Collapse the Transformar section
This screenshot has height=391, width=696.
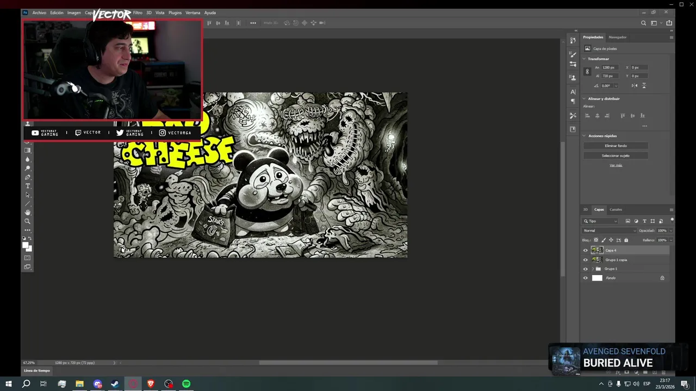tap(584, 59)
